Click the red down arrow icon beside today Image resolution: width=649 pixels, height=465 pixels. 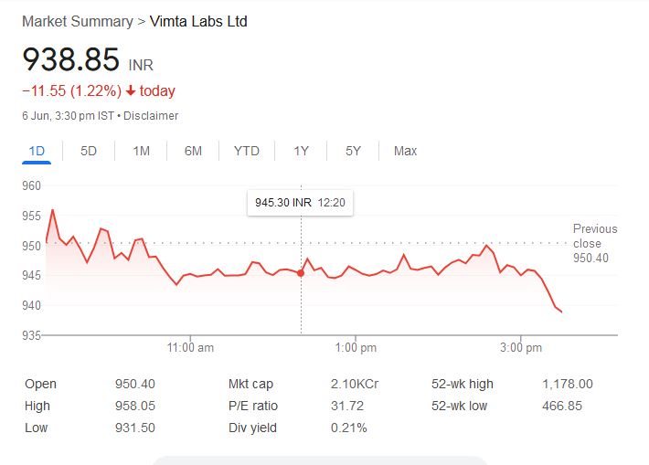131,91
